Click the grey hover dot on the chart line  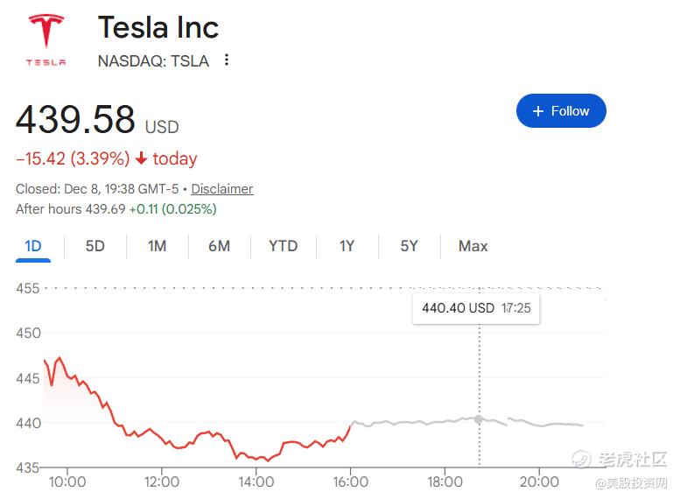(x=479, y=419)
